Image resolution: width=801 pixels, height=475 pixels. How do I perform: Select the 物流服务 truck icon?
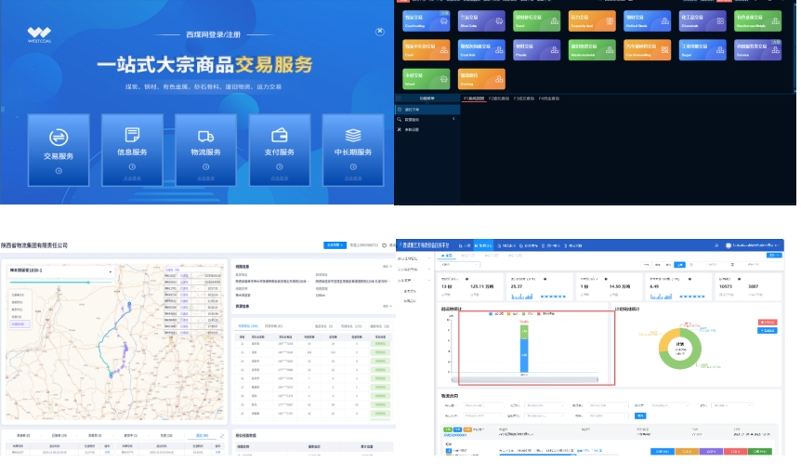pos(205,136)
